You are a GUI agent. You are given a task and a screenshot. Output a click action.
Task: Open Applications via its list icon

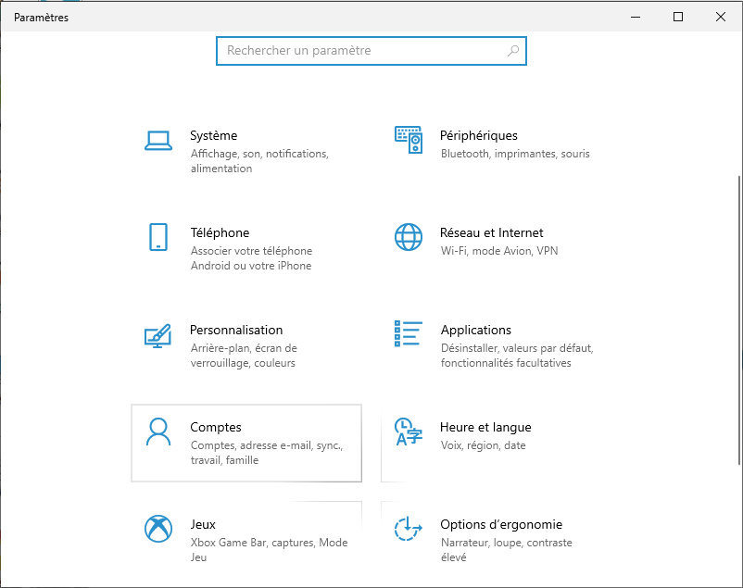pyautogui.click(x=409, y=334)
